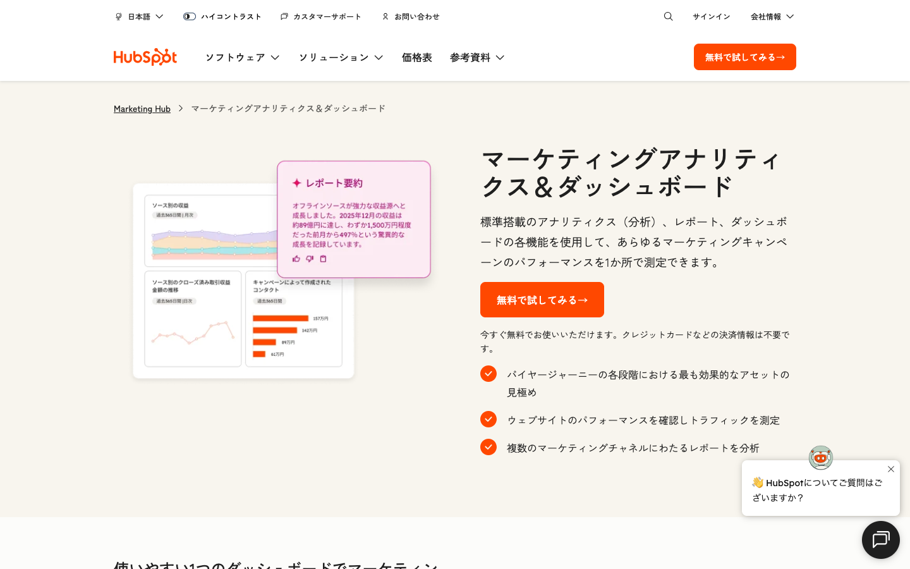
Task: Follow the Marketing Hub breadcrumb link
Action: [x=142, y=109]
